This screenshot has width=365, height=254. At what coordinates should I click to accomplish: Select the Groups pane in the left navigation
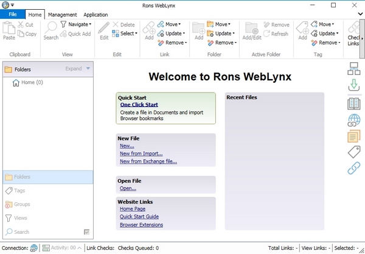(48, 205)
